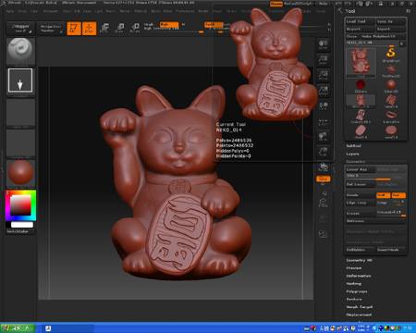Screen dimensions: 416x333
Task: Click the Move view icon on right shelf
Action: (x=323, y=137)
